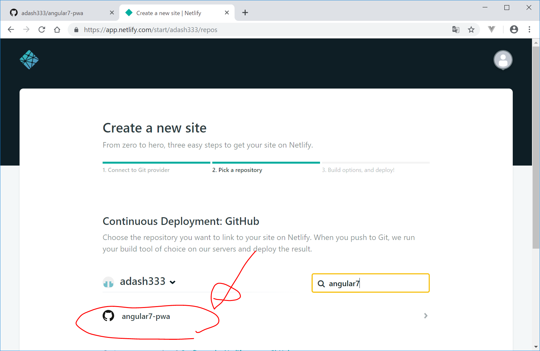Screen dimensions: 540x351
Task: Bookmark this page with star icon
Action: 471,30
